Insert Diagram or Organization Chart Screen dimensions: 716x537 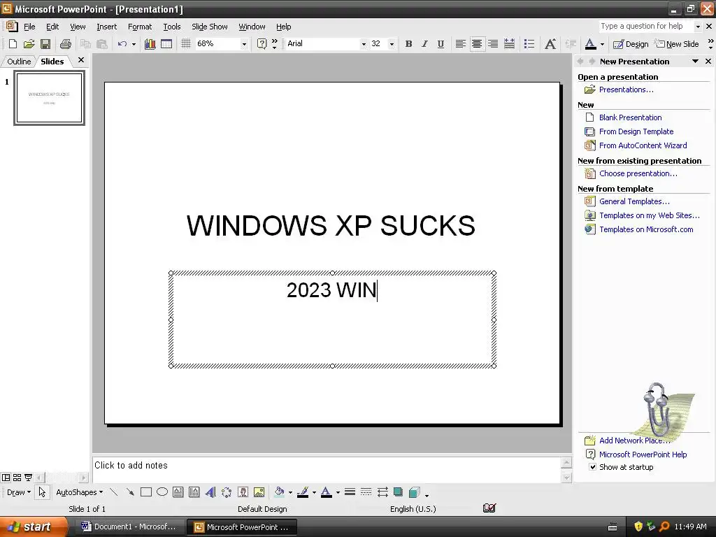tap(227, 492)
